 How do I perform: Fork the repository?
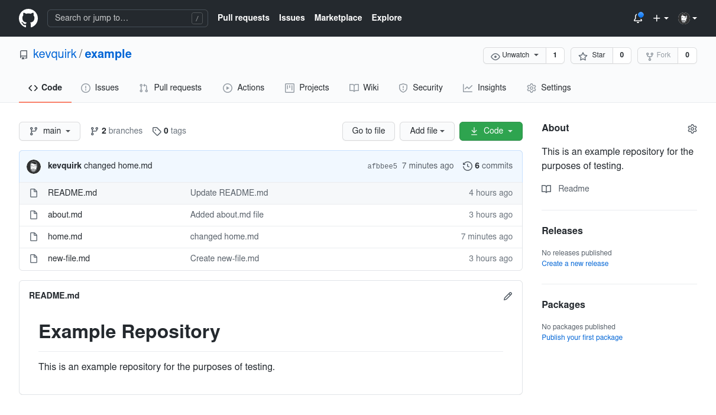click(x=657, y=56)
